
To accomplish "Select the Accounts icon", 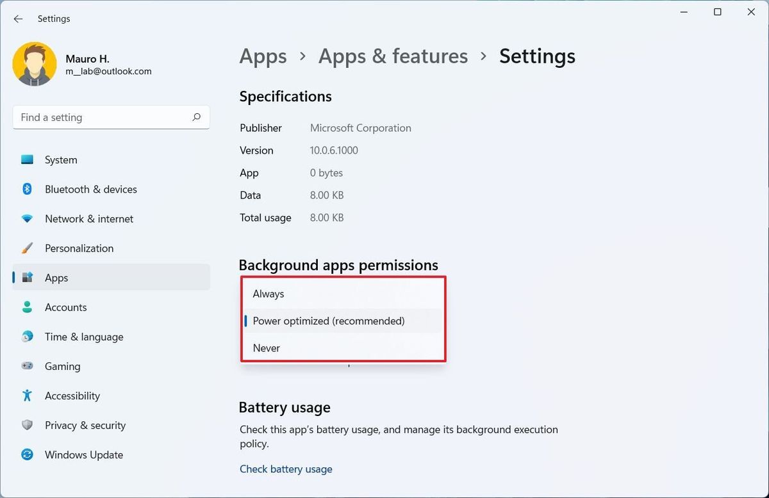I will click(x=27, y=307).
